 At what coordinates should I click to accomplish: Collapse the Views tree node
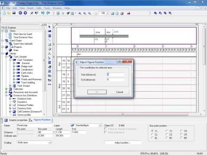(3, 31)
